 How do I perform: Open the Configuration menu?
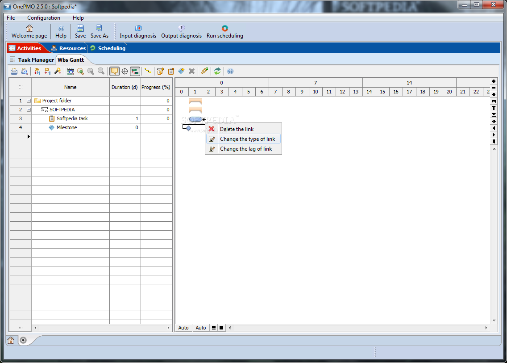click(44, 18)
